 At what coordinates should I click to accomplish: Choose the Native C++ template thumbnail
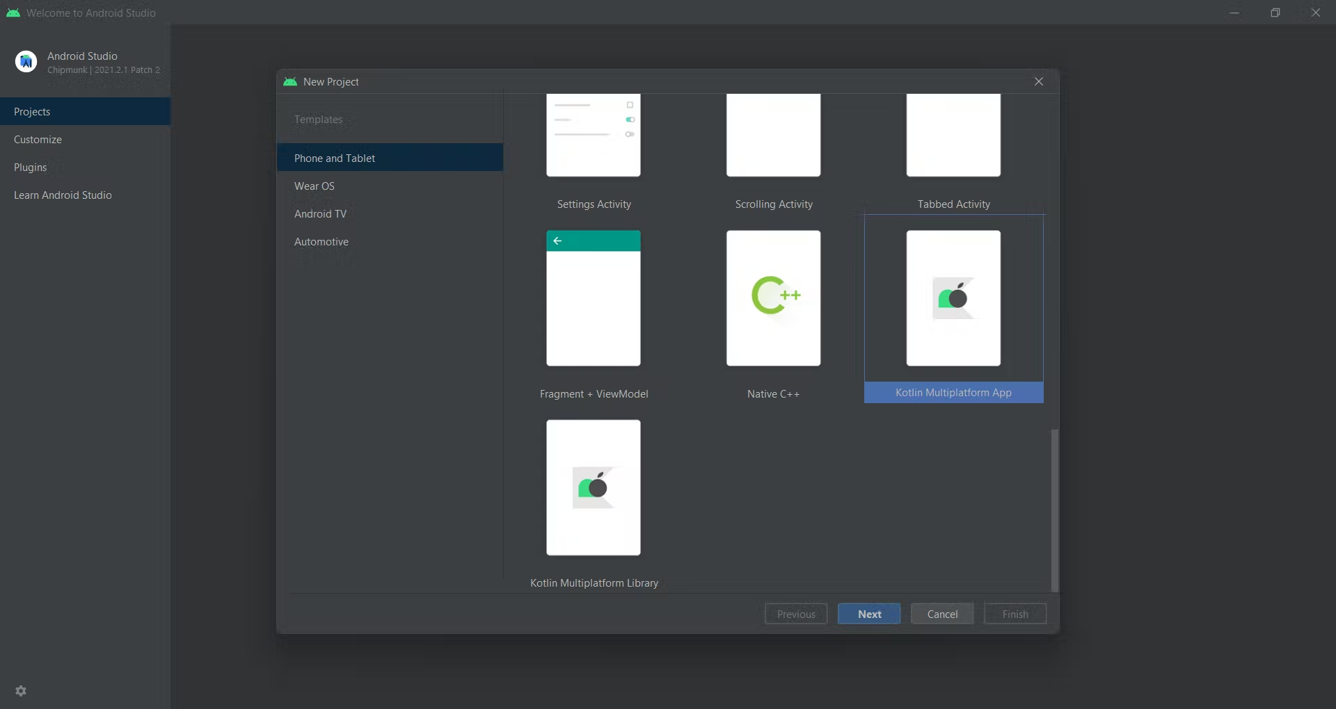[774, 298]
